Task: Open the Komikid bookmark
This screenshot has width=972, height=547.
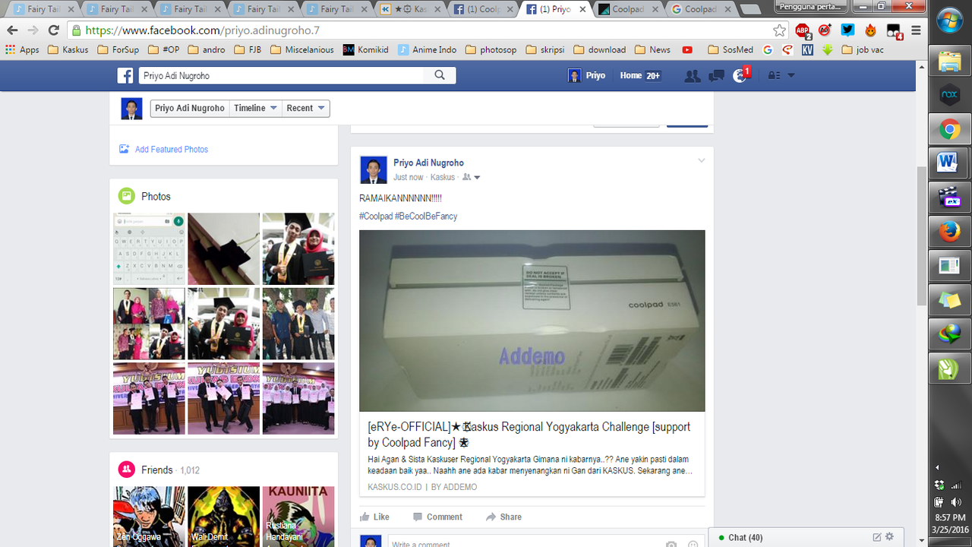Action: [x=366, y=49]
